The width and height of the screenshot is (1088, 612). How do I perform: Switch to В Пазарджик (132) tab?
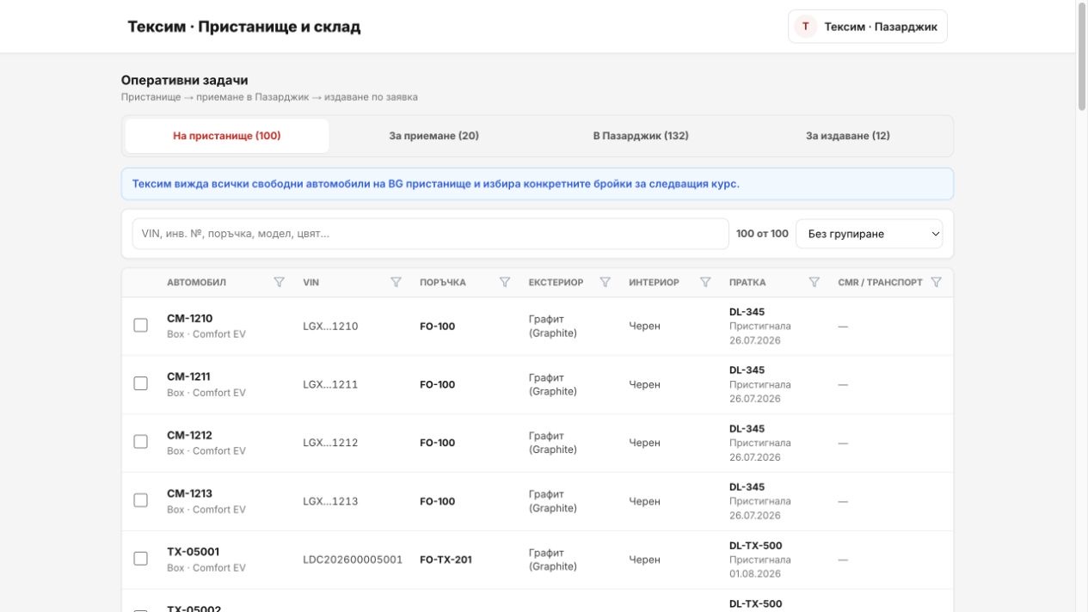[x=641, y=136]
